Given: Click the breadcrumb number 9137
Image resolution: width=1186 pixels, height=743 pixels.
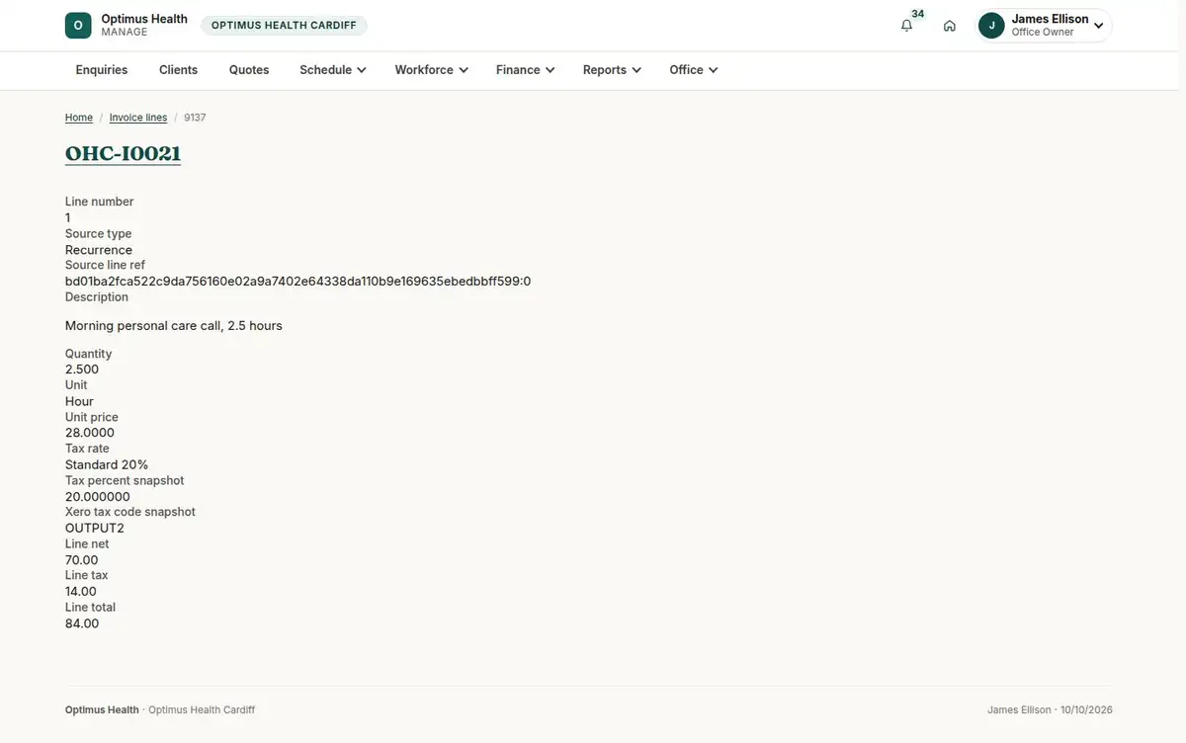Looking at the screenshot, I should (x=195, y=118).
